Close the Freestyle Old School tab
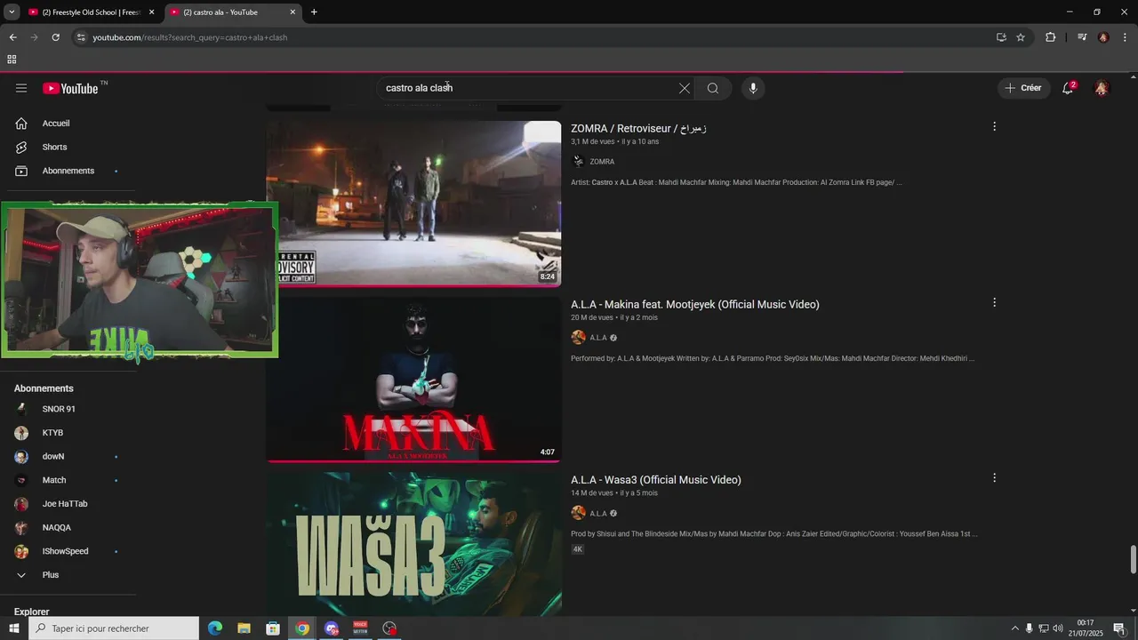 151,12
